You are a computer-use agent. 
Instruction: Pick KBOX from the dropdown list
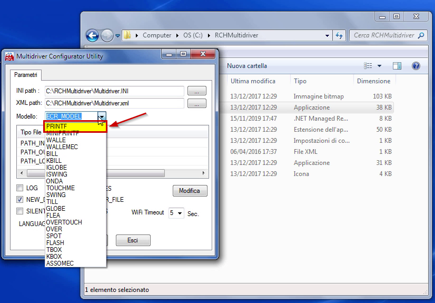coord(75,257)
